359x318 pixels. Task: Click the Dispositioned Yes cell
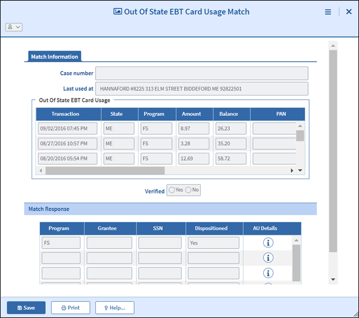click(213, 243)
